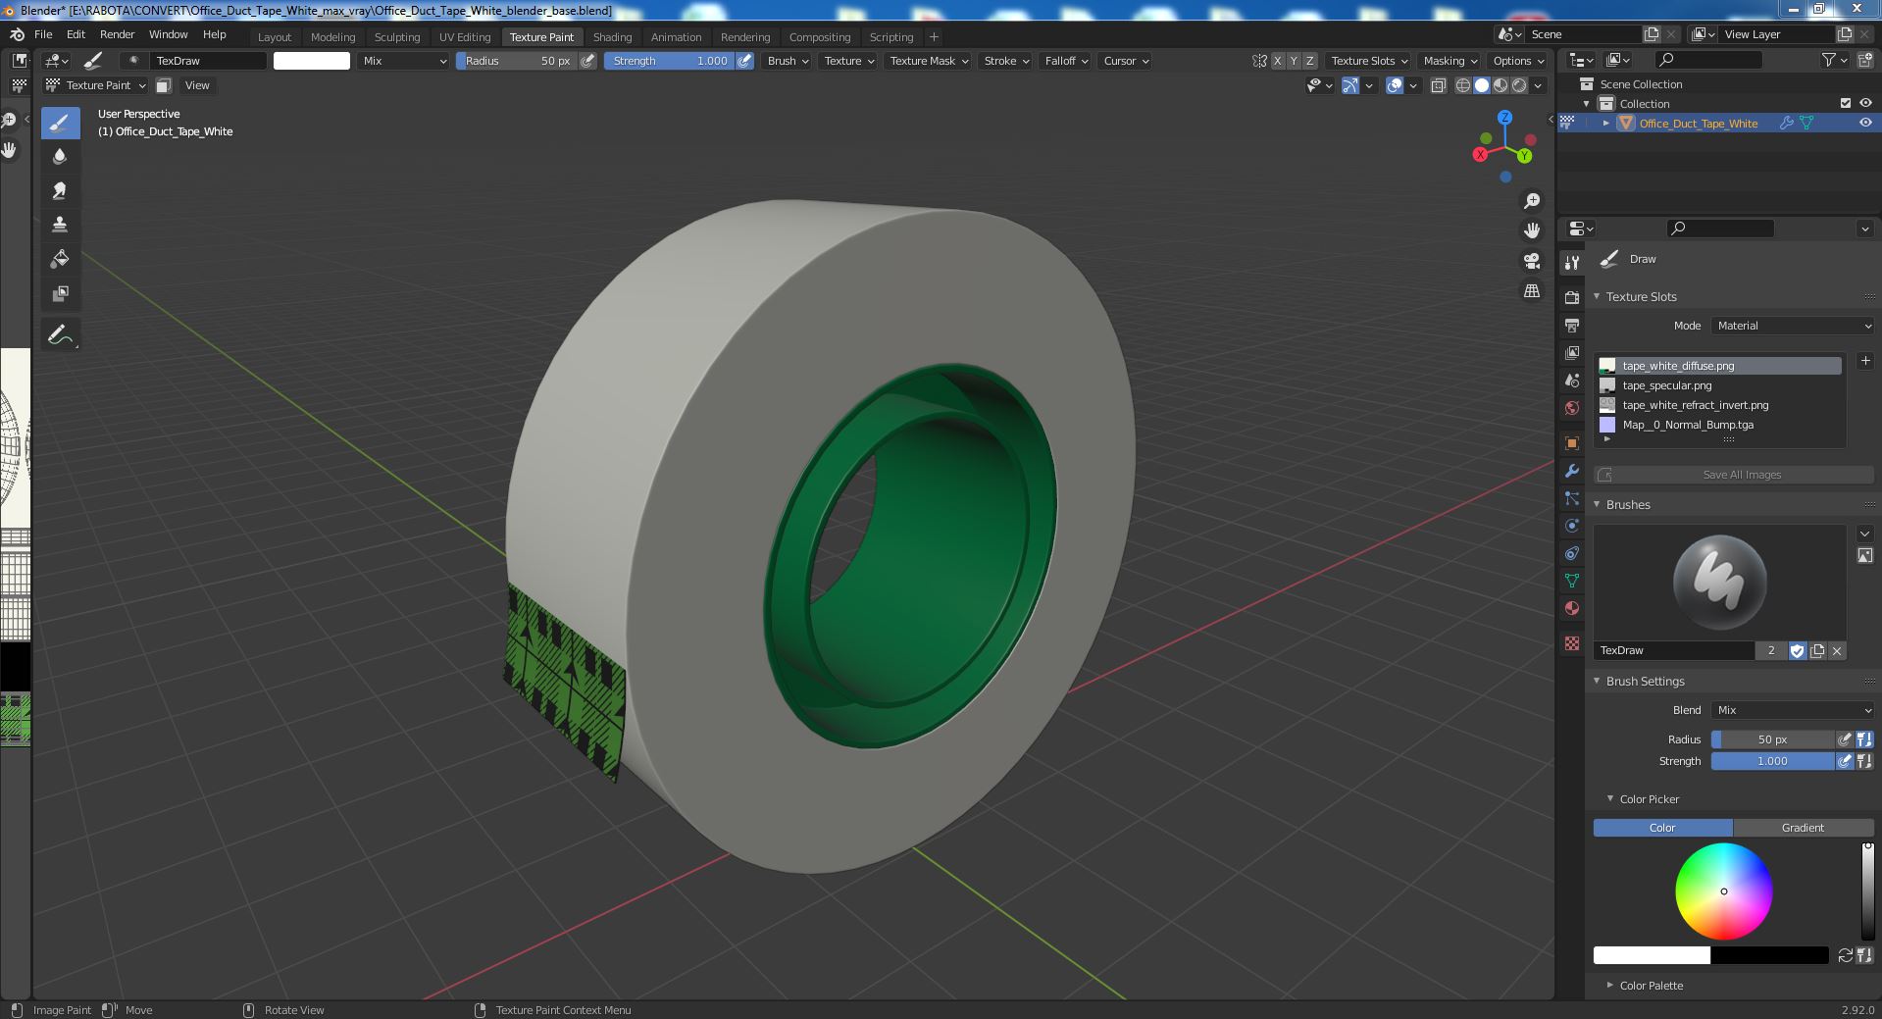Switch color picker to Gradient
The image size is (1882, 1019).
1803,828
